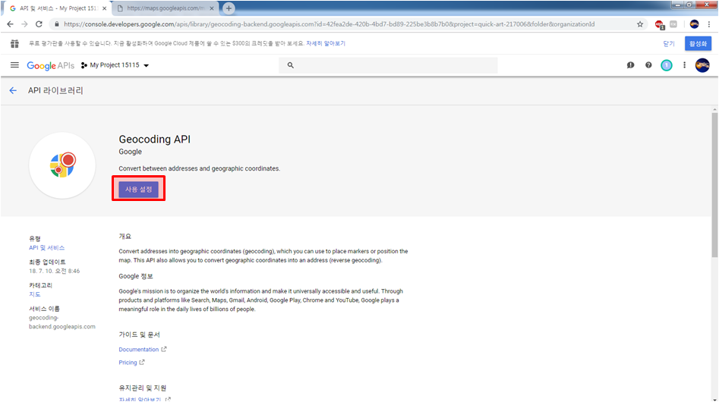Click the site lock icon
The height and width of the screenshot is (402, 719).
click(56, 24)
